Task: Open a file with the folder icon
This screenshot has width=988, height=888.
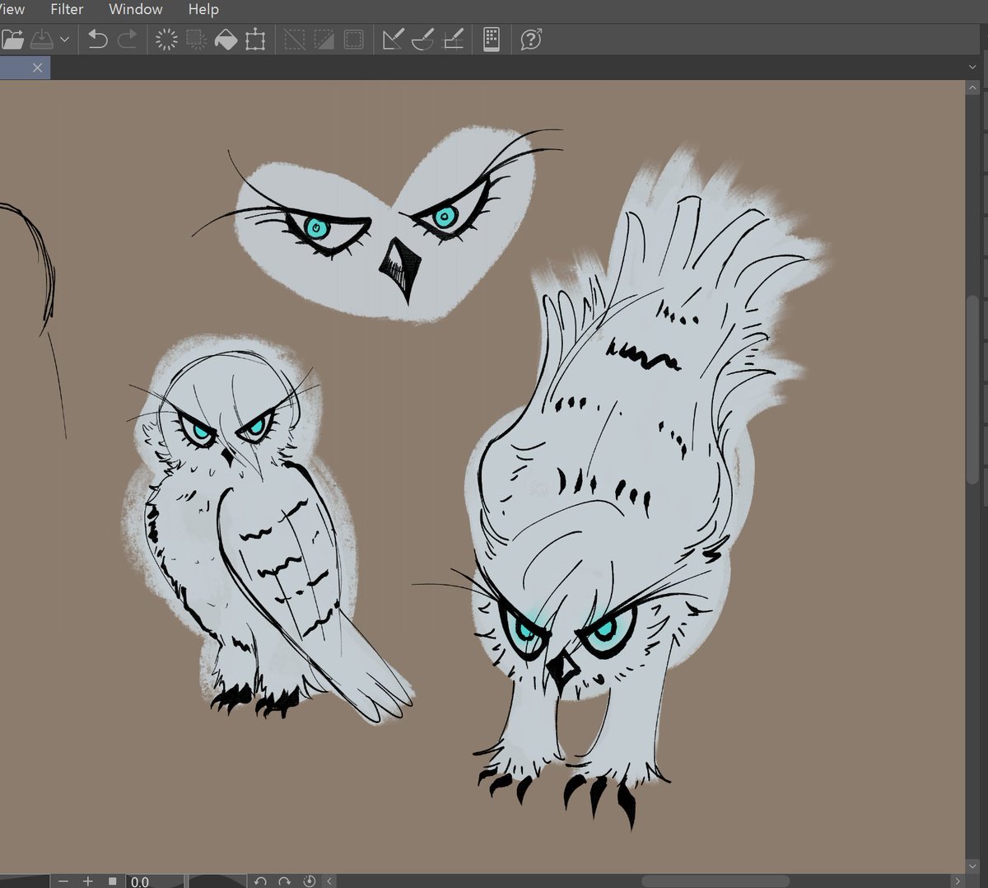Action: click(12, 39)
